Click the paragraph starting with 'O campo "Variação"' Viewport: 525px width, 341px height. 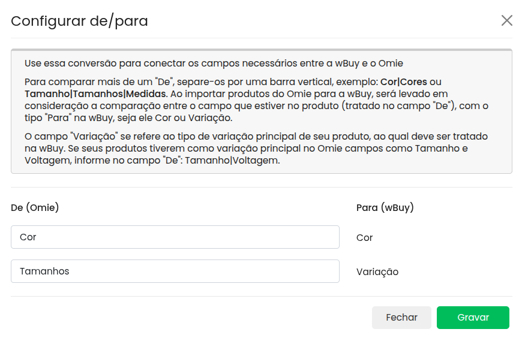256,149
